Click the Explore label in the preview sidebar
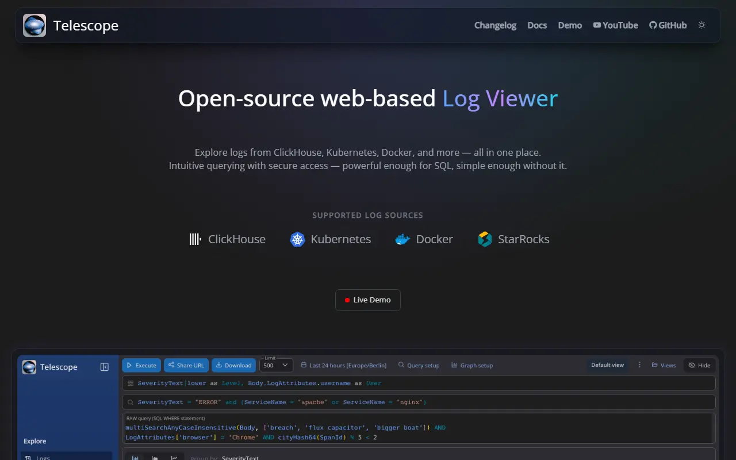The width and height of the screenshot is (736, 460). click(34, 441)
